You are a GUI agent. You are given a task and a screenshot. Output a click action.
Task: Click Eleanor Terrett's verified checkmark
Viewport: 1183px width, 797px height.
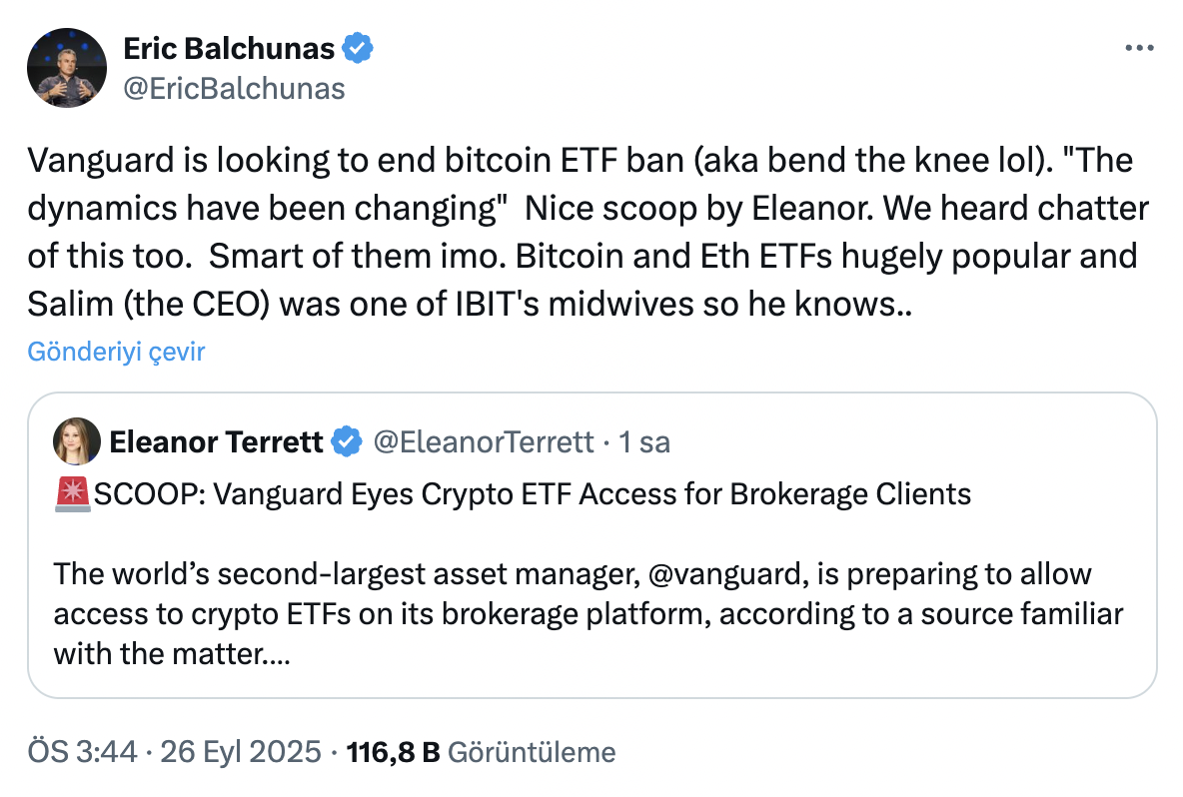point(345,441)
